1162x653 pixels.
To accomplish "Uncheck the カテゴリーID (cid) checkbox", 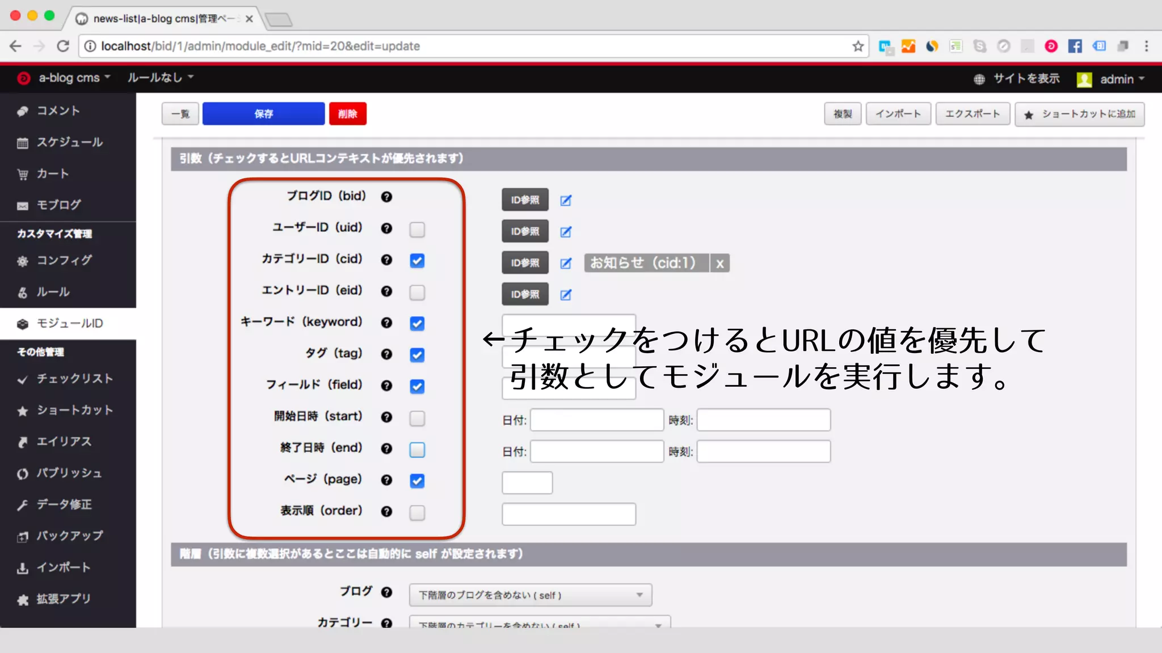I will coord(417,261).
